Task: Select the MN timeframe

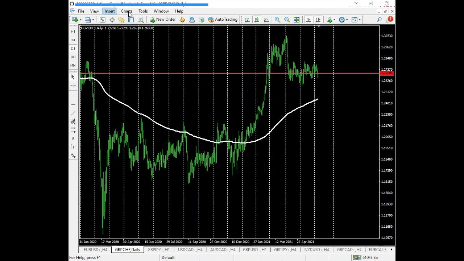Action: 73,66
